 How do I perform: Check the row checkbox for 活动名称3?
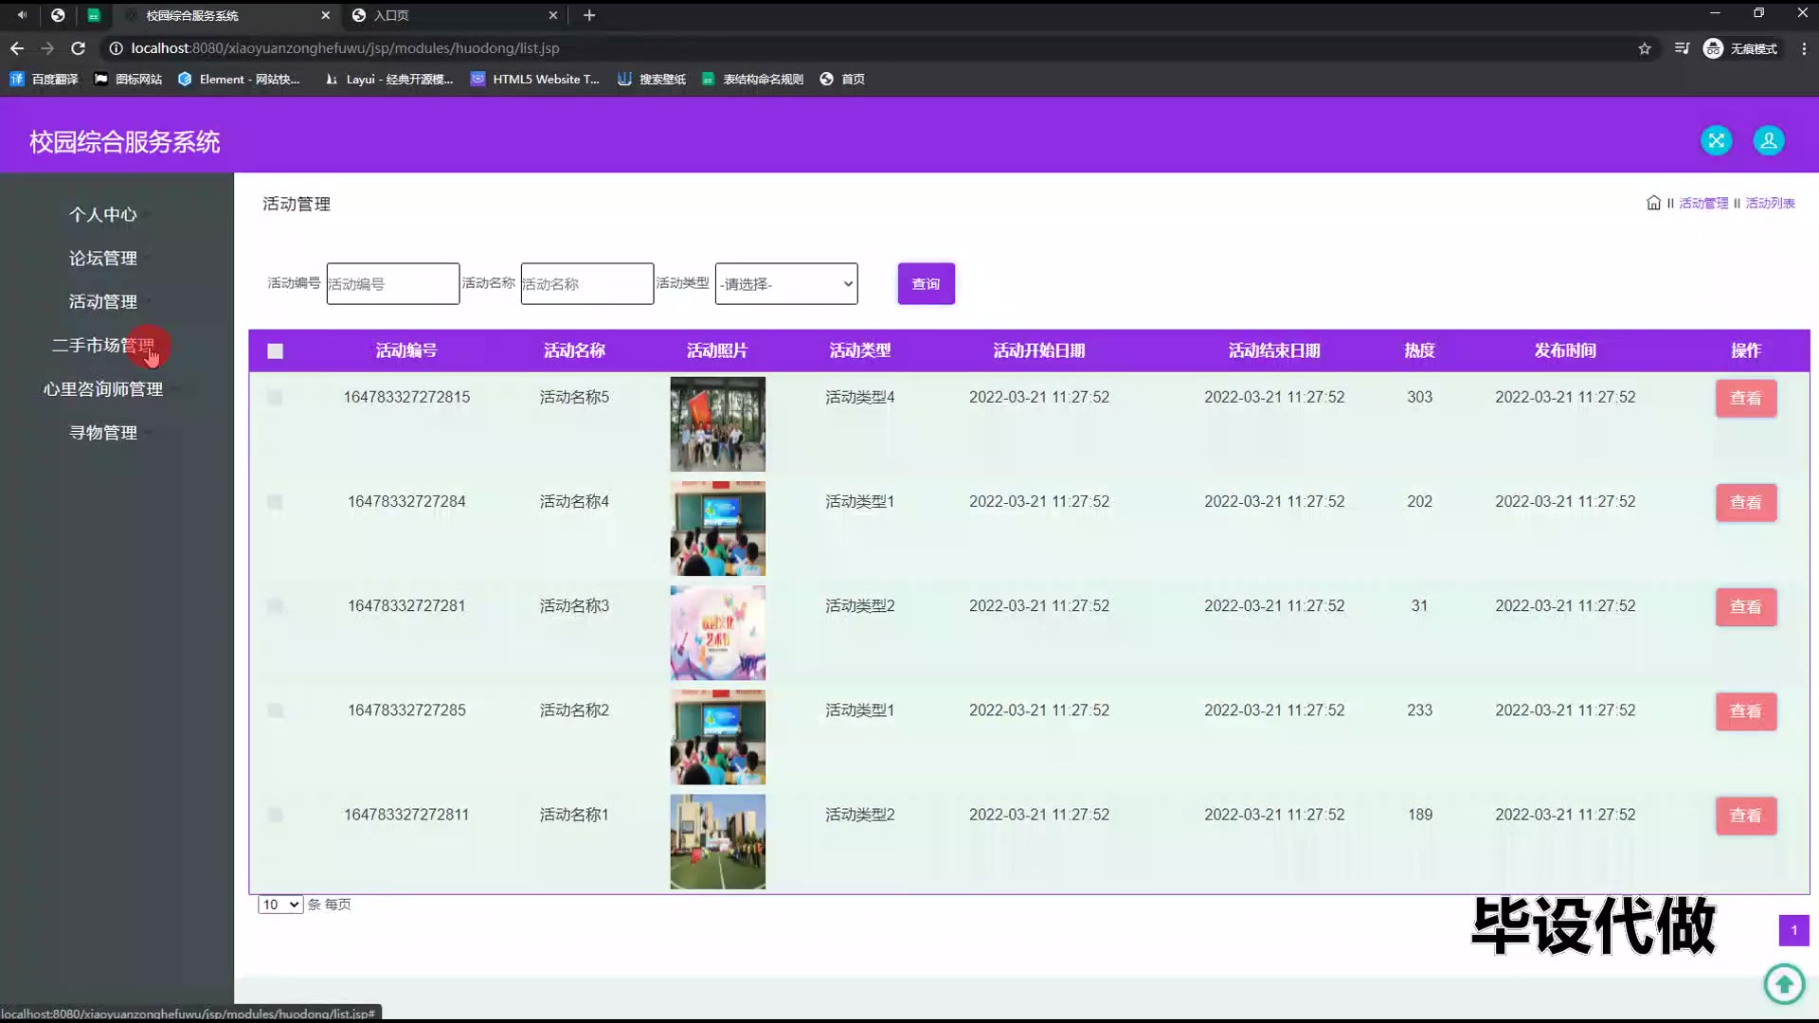(x=276, y=606)
